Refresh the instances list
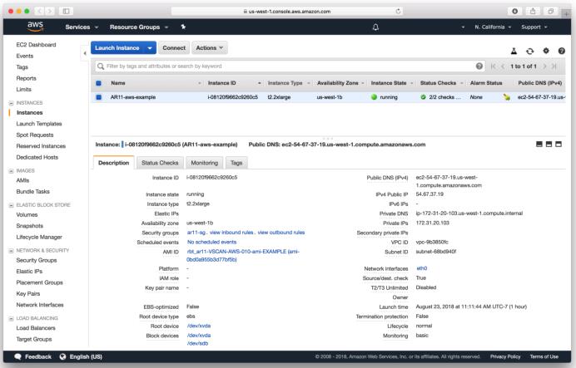Viewport: 576px width, 368px height. [x=529, y=52]
